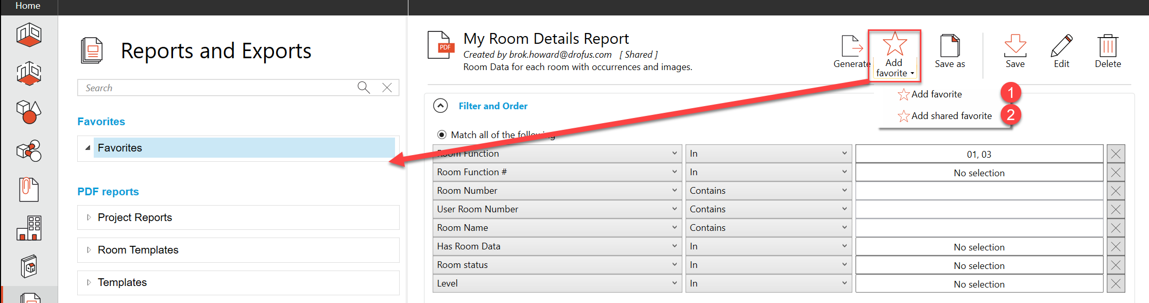Screen dimensions: 1149x303
Task: Open the paperclip documents sidebar icon
Action: [x=29, y=189]
